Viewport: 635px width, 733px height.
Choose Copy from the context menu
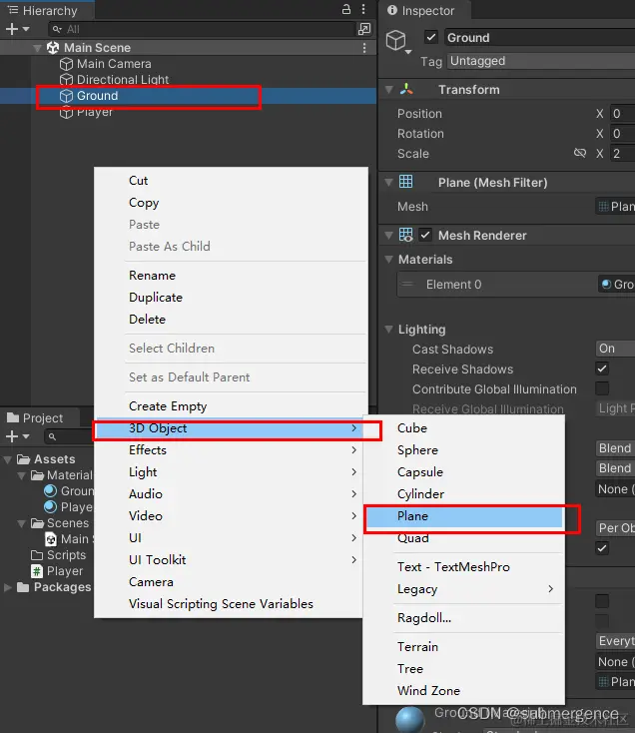[x=144, y=203]
